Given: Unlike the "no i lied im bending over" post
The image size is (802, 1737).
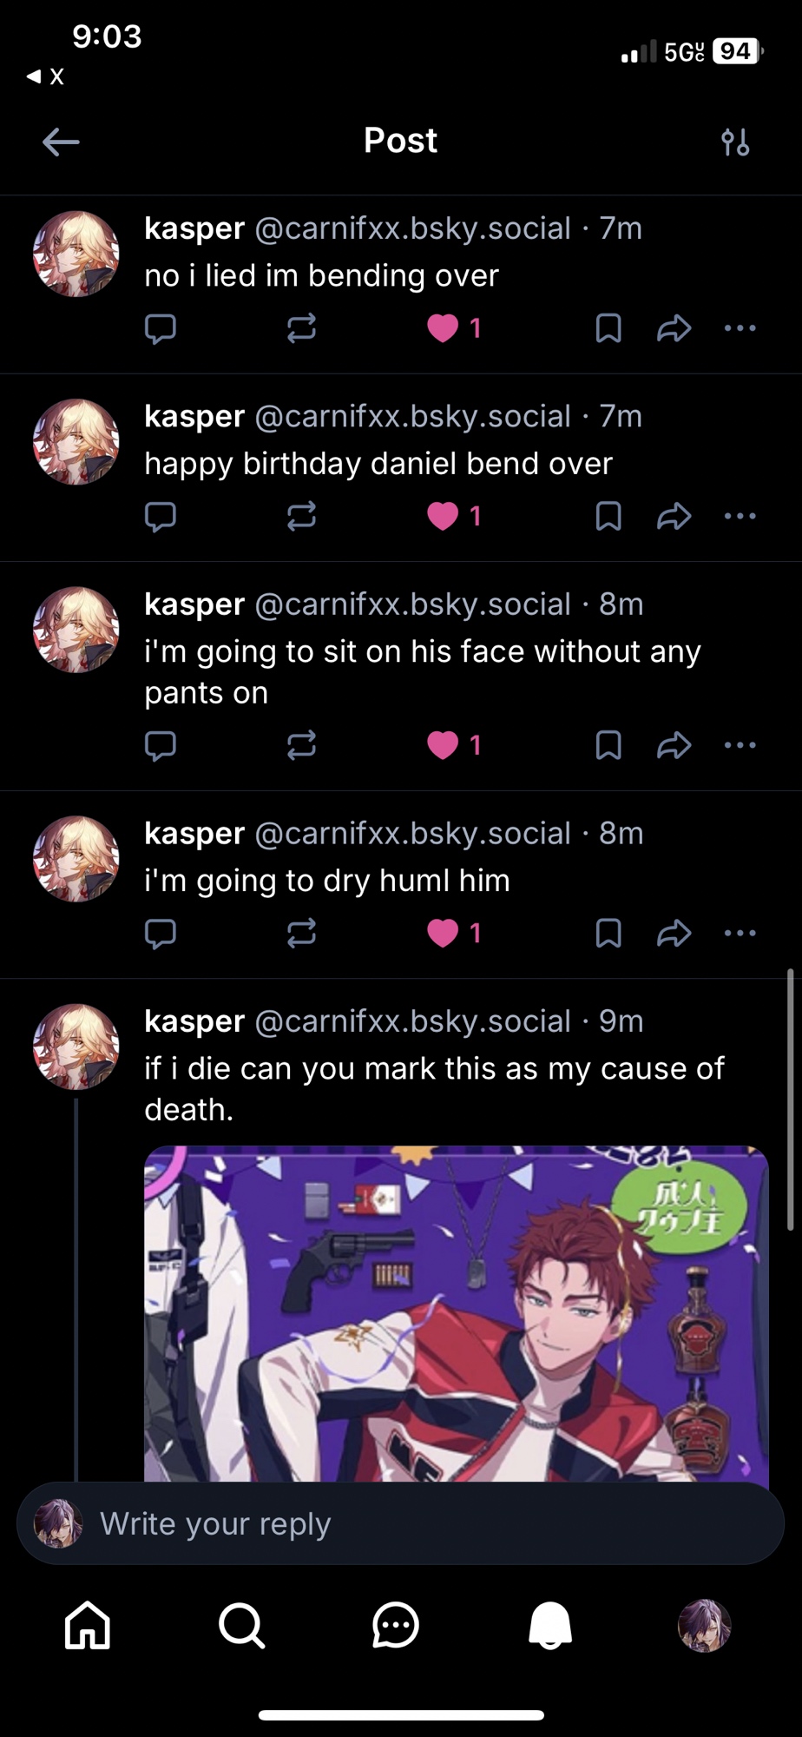Looking at the screenshot, I should [444, 328].
